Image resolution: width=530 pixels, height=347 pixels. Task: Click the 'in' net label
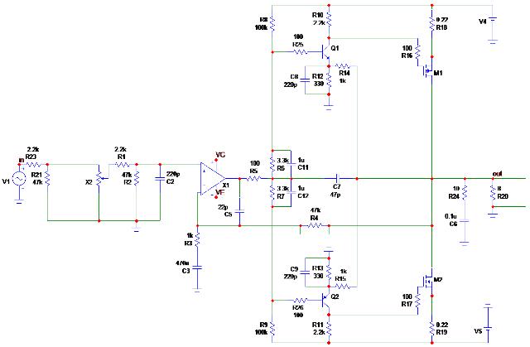[22, 160]
